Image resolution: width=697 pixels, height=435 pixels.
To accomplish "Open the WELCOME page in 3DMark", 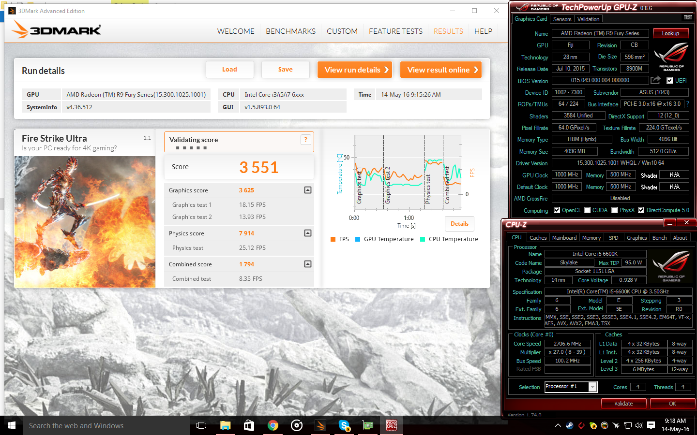I will pos(236,31).
